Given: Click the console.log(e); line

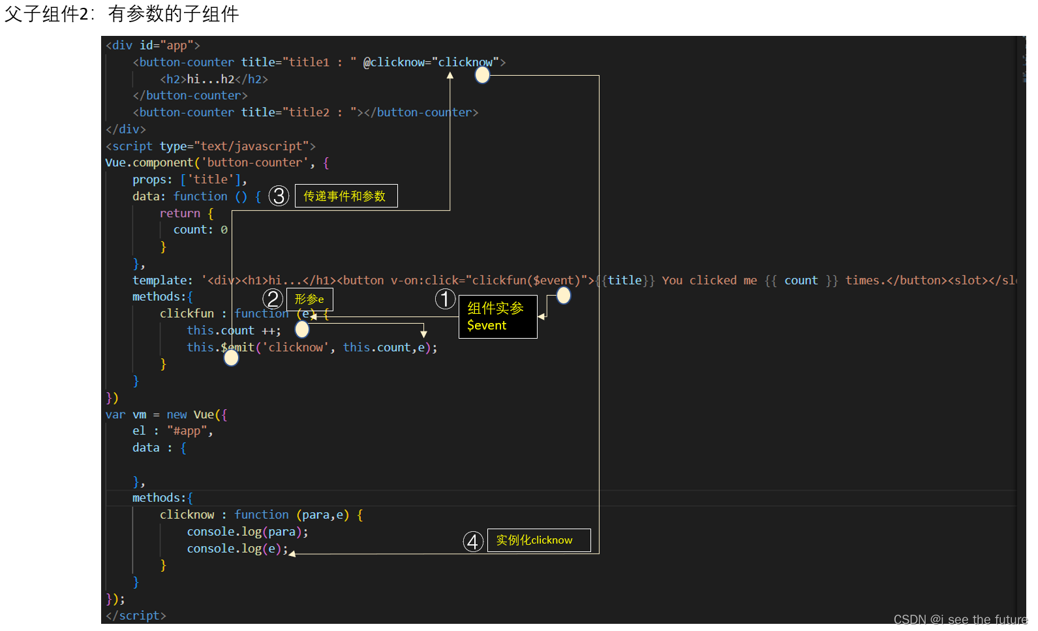Looking at the screenshot, I should 237,549.
